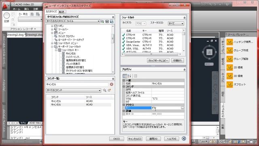Image resolution: width=259 pixels, height=146 pixels.
Task: Click the hatch boundary tool palette icon
Action: pyautogui.click(x=229, y=42)
